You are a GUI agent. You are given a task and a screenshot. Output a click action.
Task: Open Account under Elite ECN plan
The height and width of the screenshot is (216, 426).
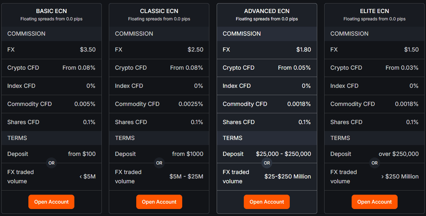pos(374,202)
